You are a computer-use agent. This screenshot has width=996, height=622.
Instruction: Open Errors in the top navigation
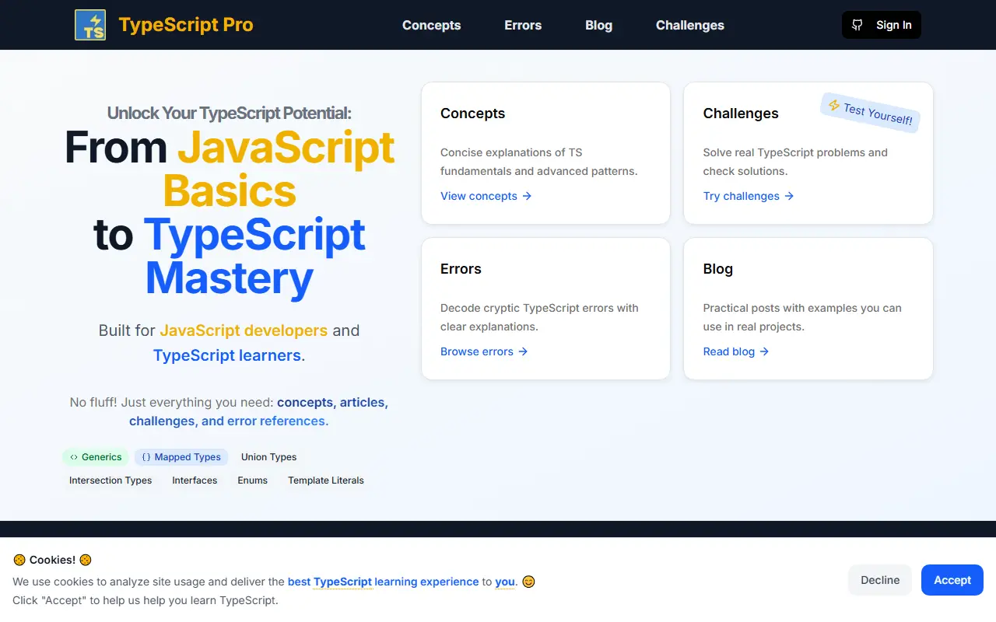click(x=523, y=25)
